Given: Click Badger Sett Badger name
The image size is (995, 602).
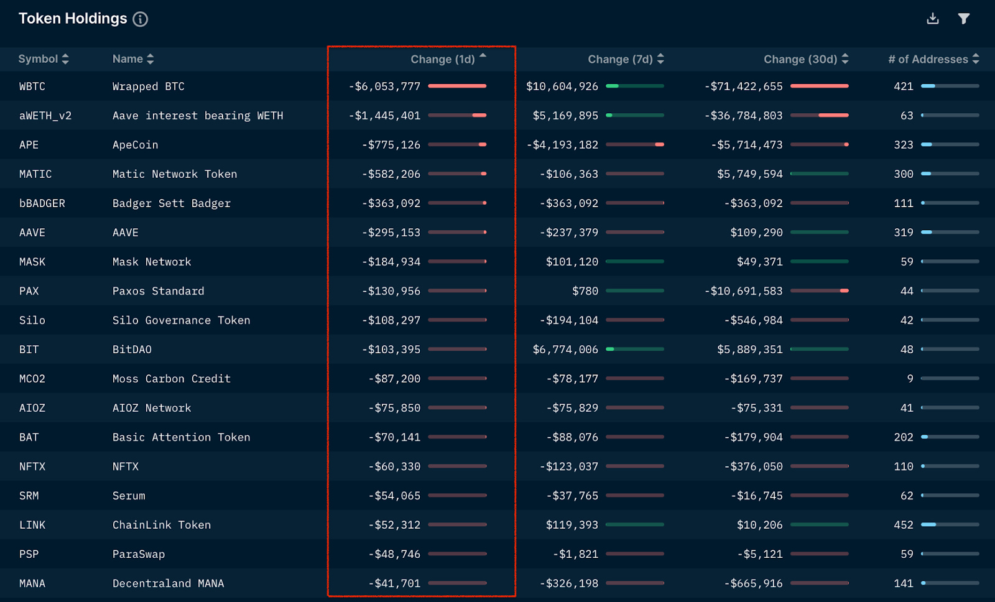Looking at the screenshot, I should 172,203.
